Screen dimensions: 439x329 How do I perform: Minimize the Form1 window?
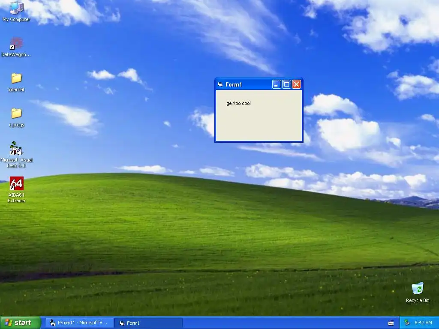pos(277,84)
